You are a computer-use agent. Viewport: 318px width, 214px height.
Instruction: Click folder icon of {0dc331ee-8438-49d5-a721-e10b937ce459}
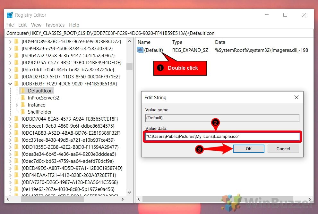coord(16,140)
